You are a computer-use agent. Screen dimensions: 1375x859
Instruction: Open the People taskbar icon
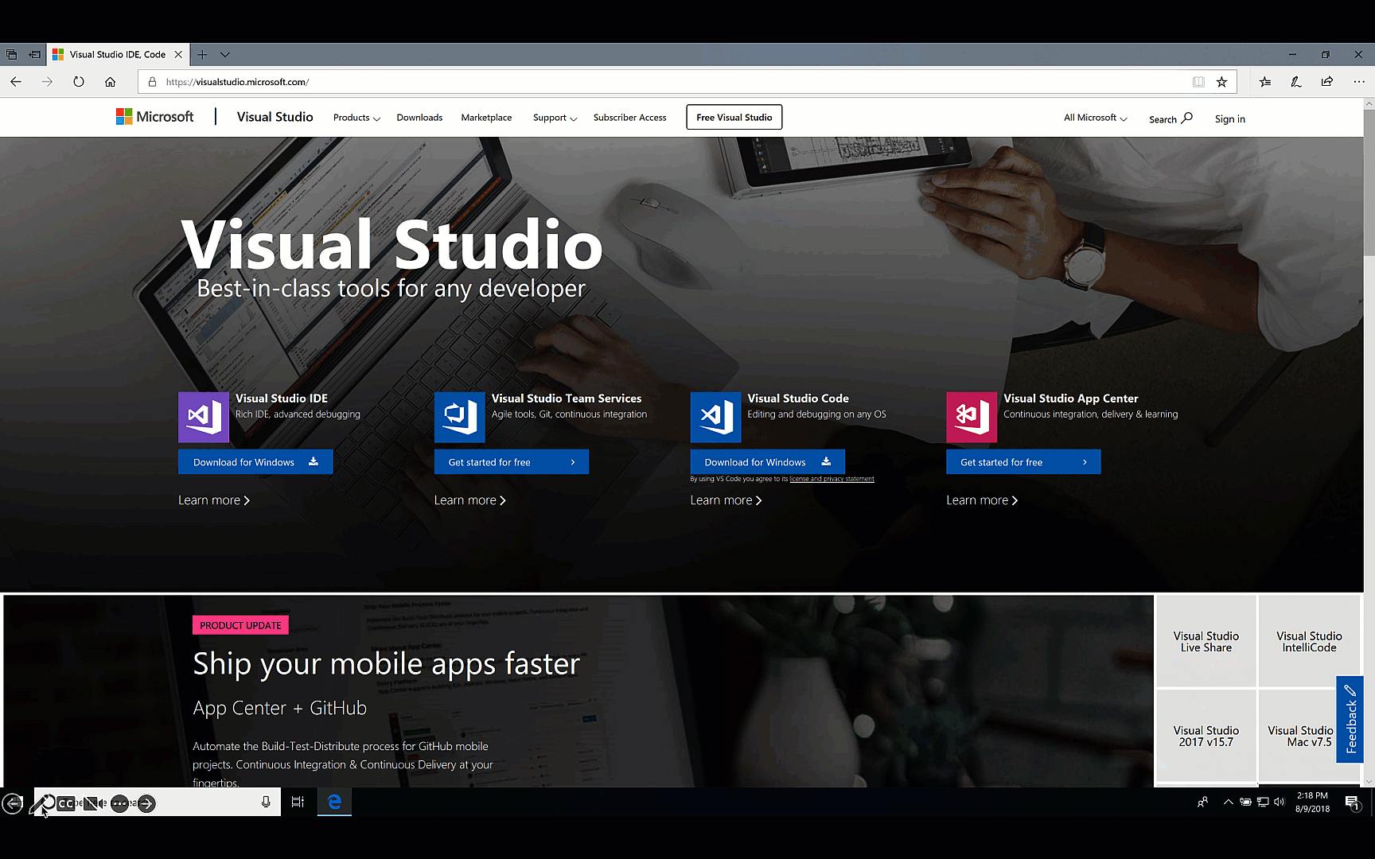coord(1202,802)
